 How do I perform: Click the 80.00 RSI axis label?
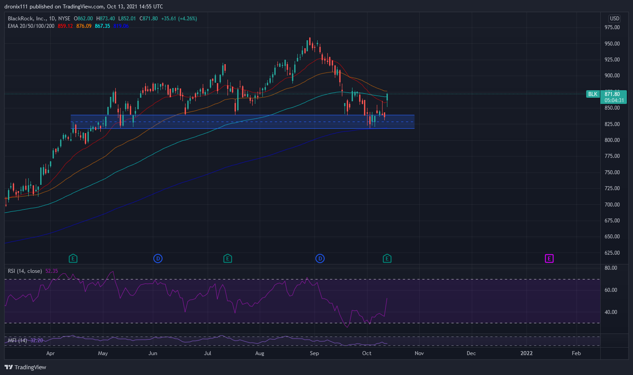(x=611, y=268)
